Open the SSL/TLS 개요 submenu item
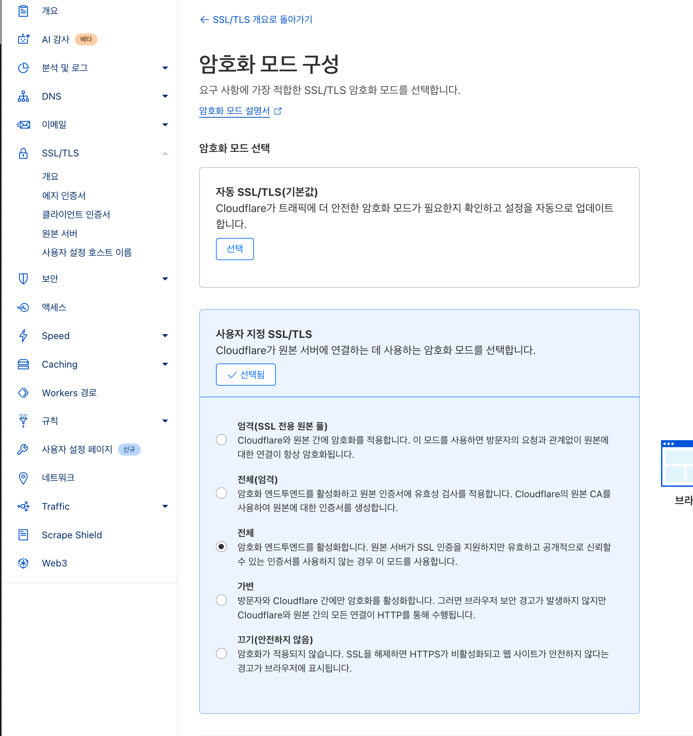Screen dimensions: 693x736 (x=50, y=176)
